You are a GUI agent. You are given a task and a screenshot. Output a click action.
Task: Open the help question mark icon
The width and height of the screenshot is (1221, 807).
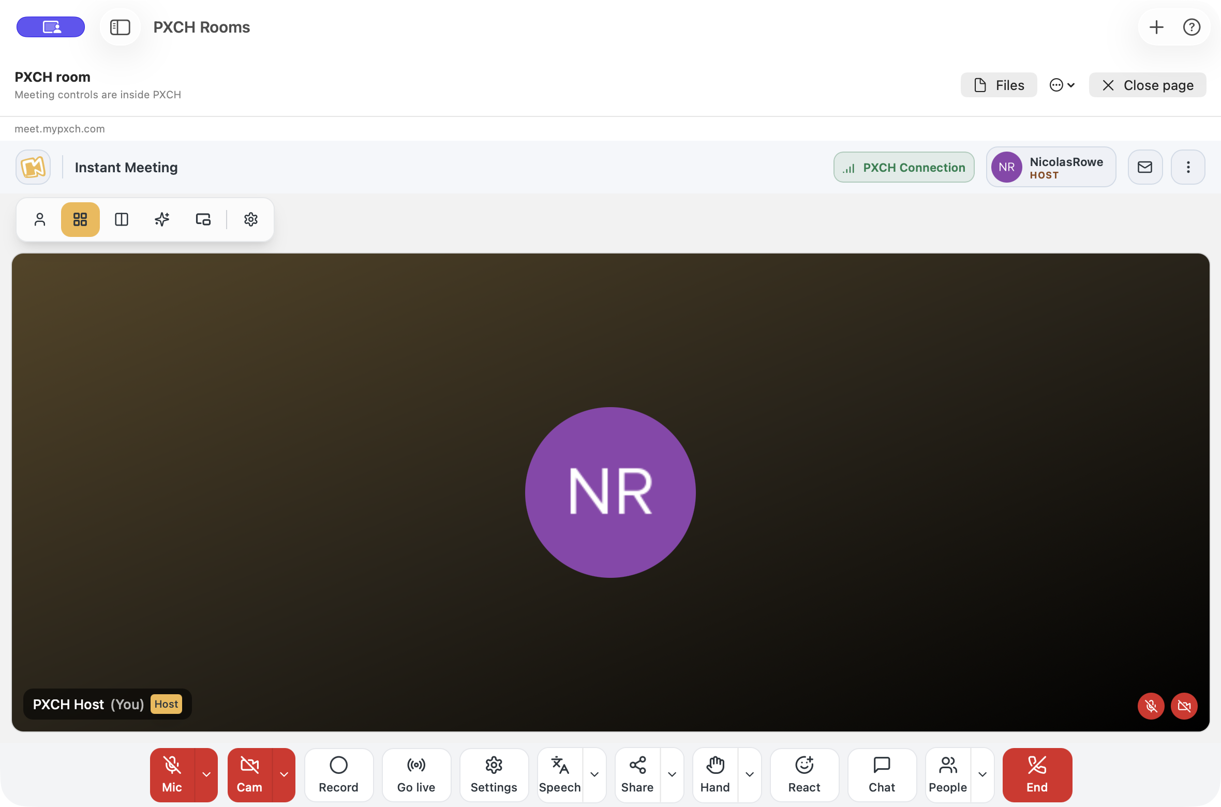1192,27
